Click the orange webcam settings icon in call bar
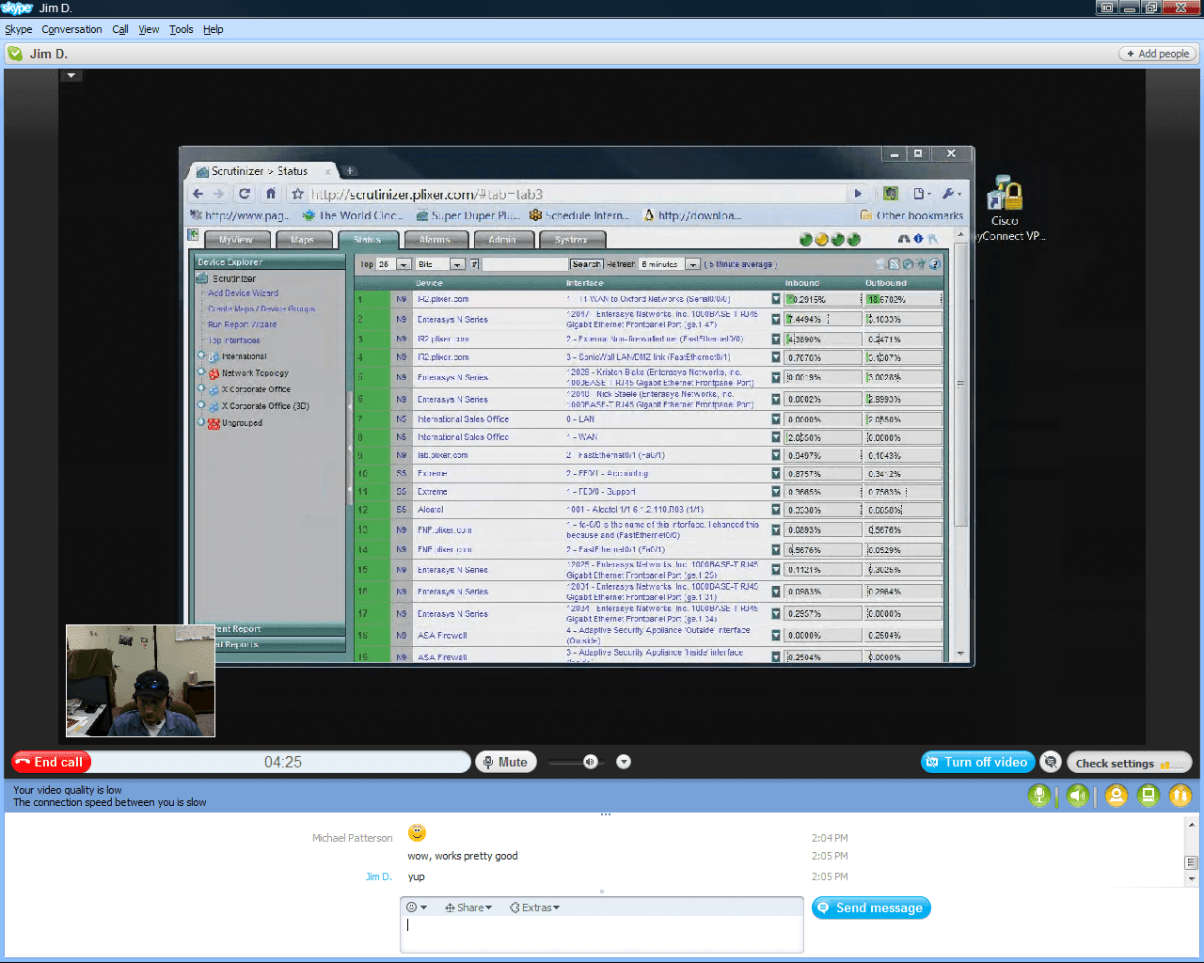1204x963 pixels. click(1116, 794)
